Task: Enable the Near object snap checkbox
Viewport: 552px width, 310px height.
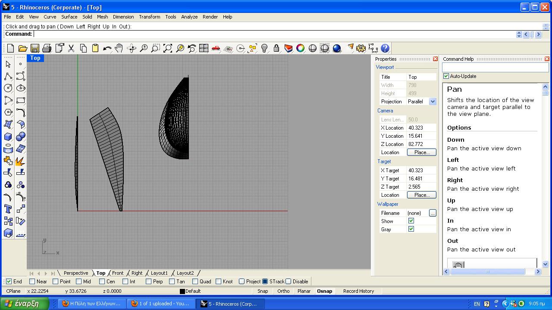Action: click(x=32, y=282)
